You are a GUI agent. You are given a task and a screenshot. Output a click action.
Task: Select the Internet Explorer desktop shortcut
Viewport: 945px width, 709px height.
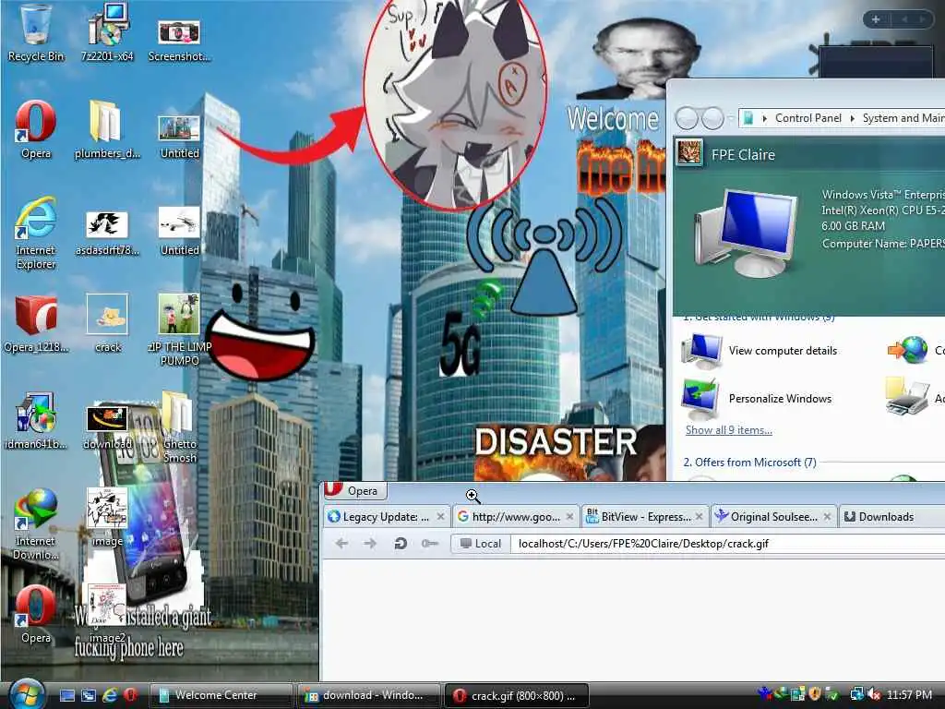36,234
